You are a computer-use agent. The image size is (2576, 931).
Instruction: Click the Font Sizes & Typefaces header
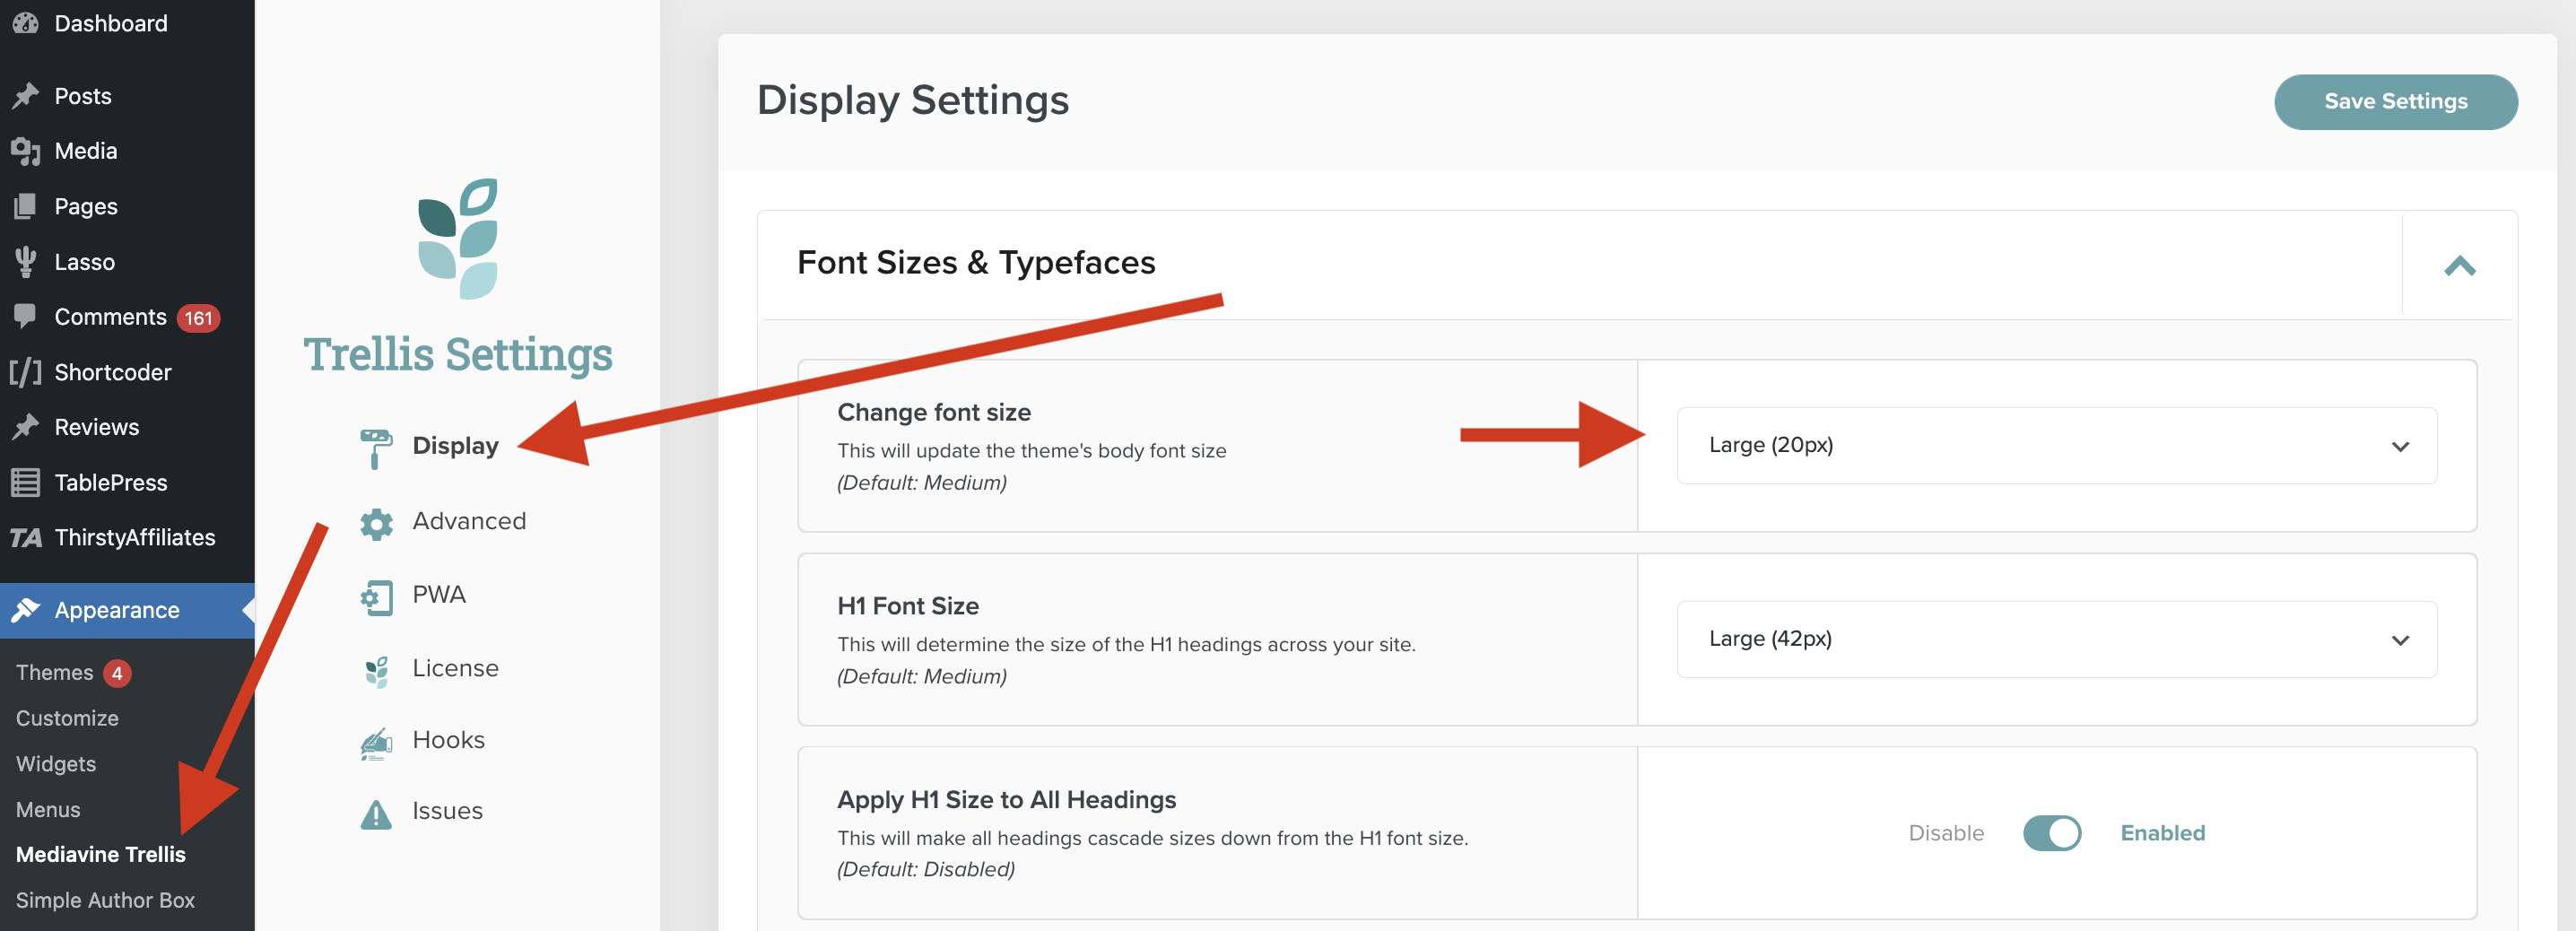pyautogui.click(x=976, y=263)
